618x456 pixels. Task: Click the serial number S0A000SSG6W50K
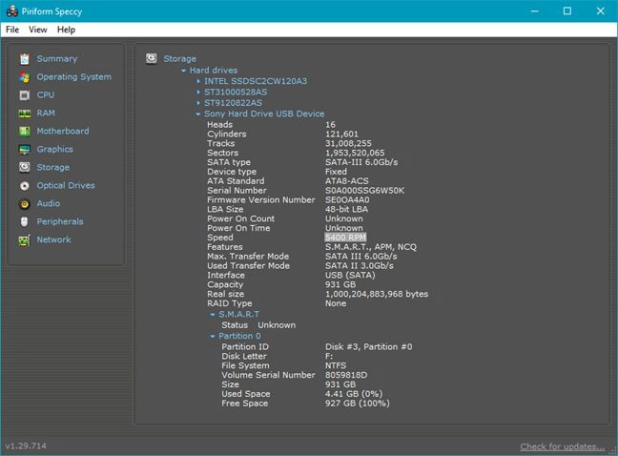[364, 191]
